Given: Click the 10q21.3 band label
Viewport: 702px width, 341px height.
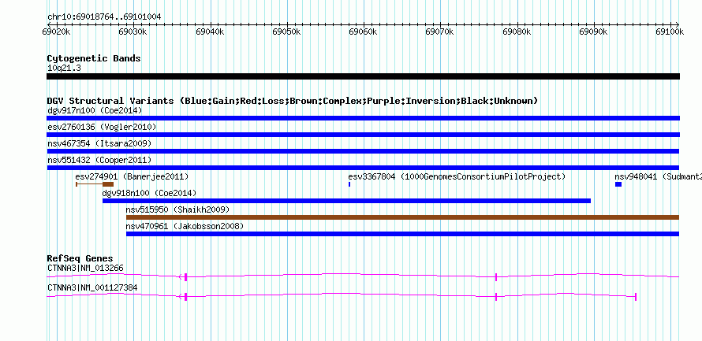Looking at the screenshot, I should coord(64,68).
